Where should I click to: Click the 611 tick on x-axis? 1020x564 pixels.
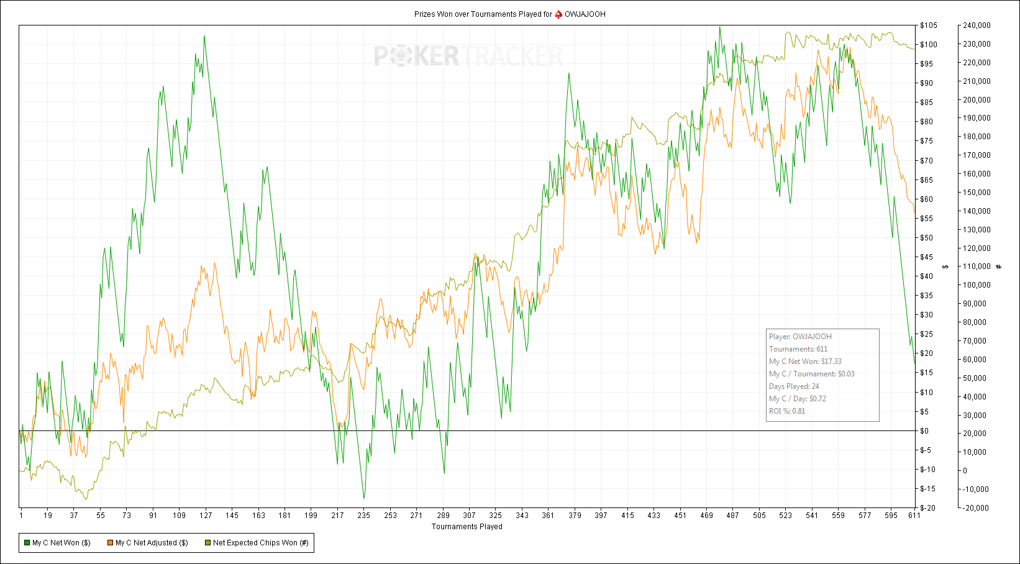(x=914, y=515)
